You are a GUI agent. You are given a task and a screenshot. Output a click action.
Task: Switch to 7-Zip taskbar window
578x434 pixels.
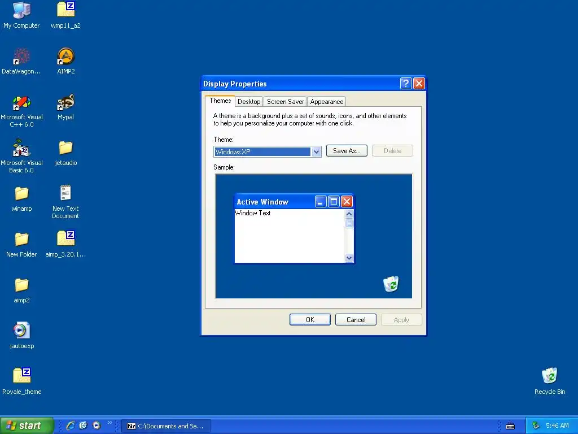coord(167,426)
